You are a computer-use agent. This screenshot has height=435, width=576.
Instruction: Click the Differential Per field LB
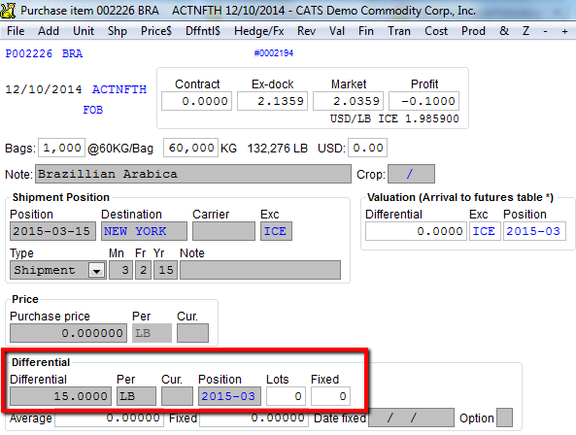click(x=136, y=396)
